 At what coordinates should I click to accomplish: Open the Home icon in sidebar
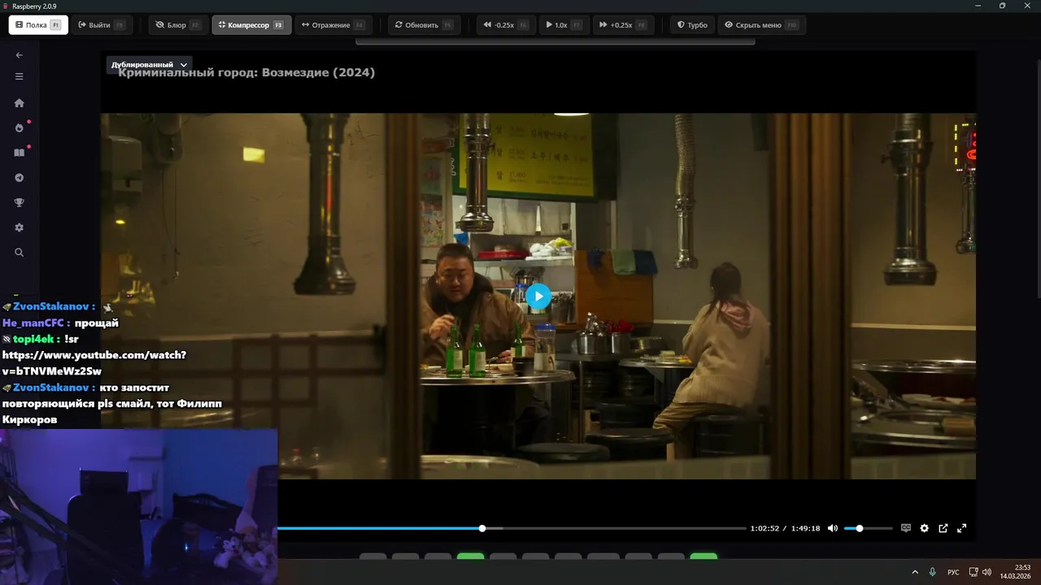(x=20, y=103)
